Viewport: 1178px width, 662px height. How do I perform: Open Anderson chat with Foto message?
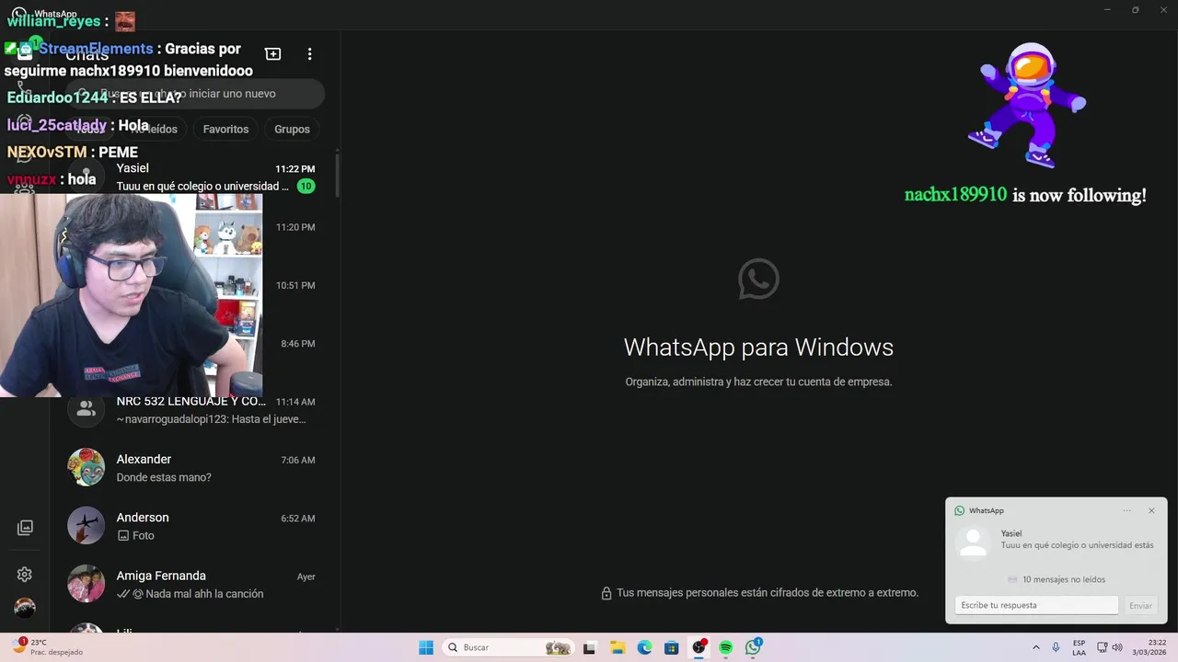(x=195, y=526)
